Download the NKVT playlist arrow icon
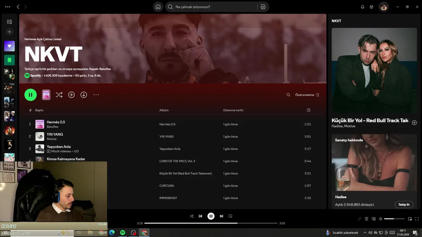422x237 pixels. (84, 95)
